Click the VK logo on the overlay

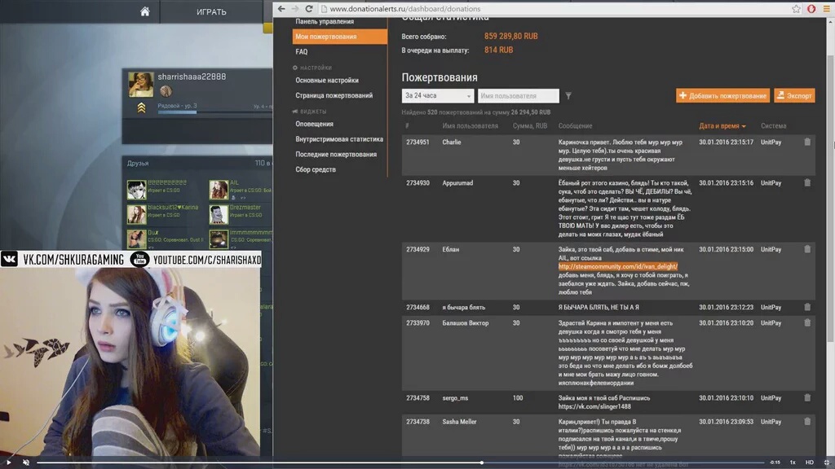coord(9,260)
